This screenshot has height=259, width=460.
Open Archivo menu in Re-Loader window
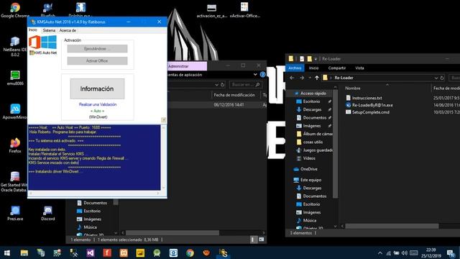coord(295,68)
